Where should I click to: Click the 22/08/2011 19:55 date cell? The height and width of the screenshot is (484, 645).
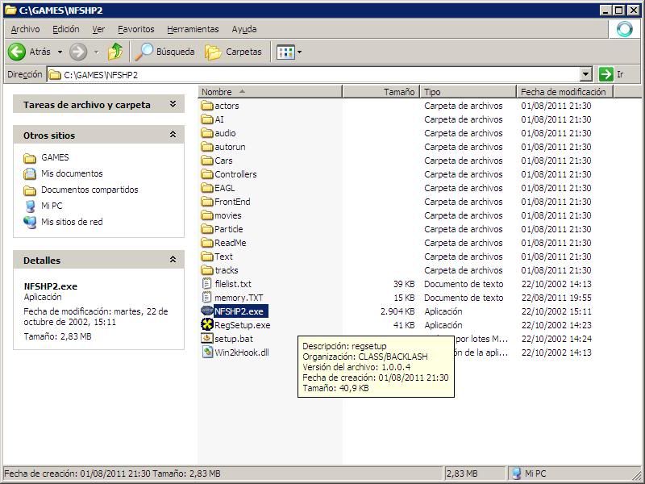(556, 298)
